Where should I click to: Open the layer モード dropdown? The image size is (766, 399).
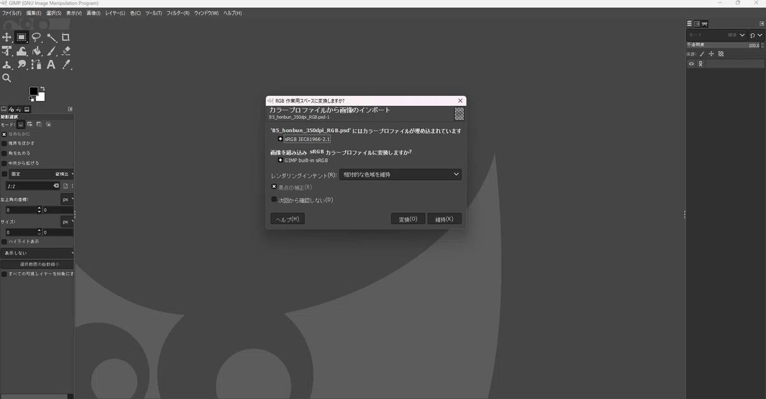[x=716, y=35]
